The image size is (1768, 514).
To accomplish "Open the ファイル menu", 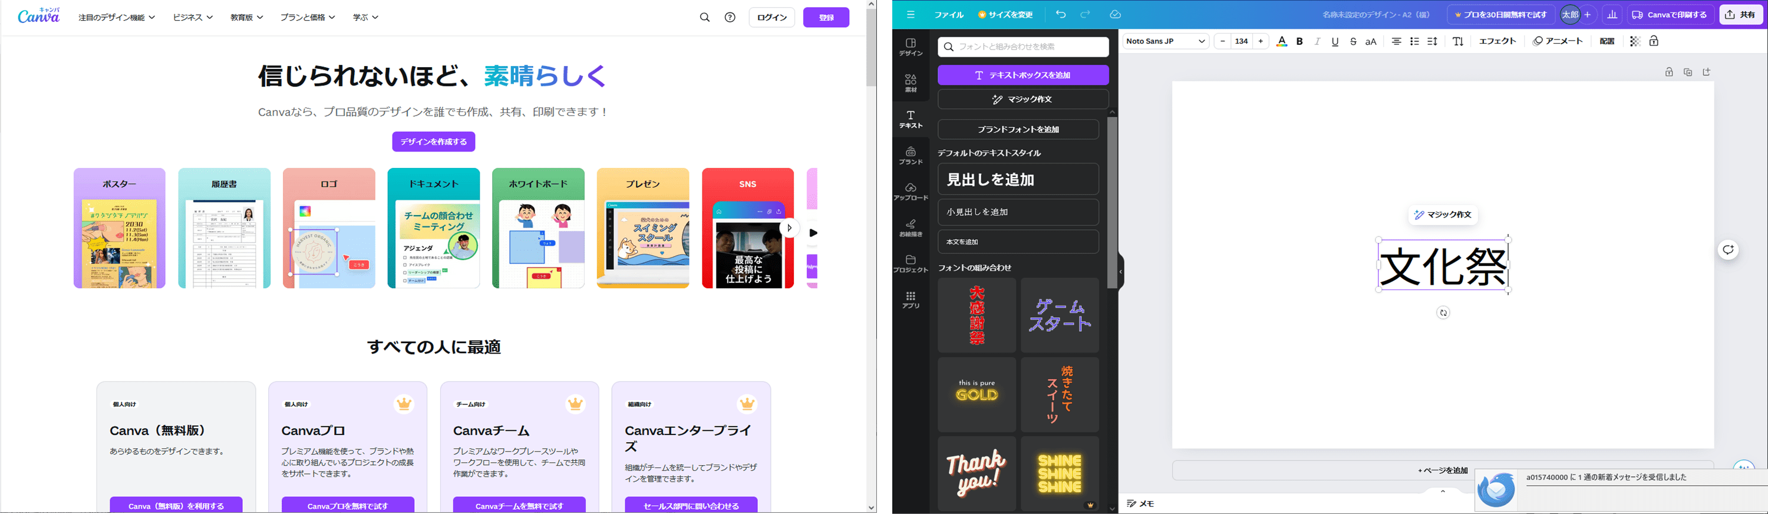I will (948, 14).
